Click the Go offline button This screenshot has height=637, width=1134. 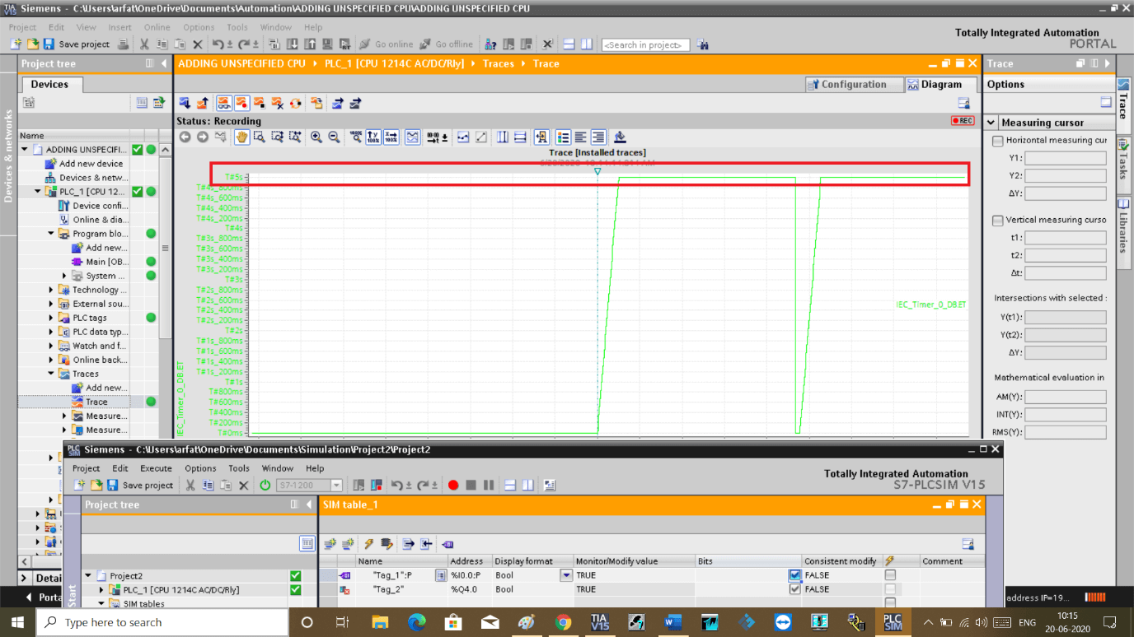(446, 44)
